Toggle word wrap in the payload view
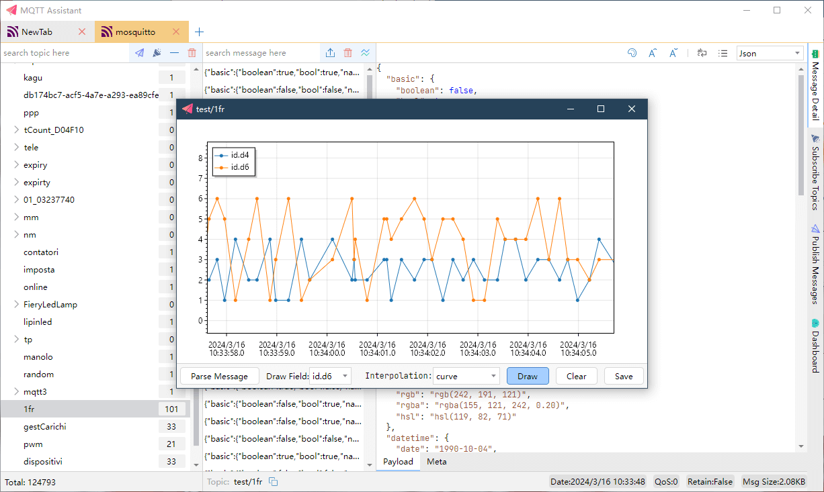Viewport: 824px width, 492px height. [702, 53]
